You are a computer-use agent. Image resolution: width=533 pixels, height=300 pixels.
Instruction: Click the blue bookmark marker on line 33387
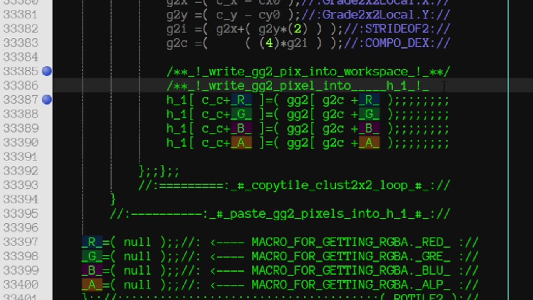(47, 100)
